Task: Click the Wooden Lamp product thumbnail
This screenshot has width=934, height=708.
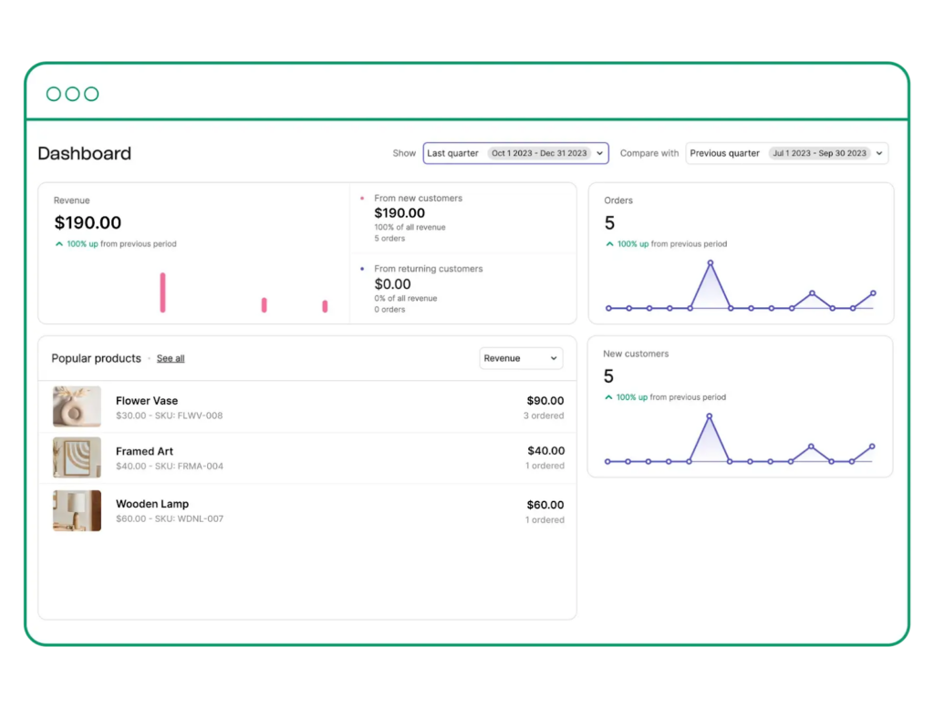Action: tap(77, 510)
